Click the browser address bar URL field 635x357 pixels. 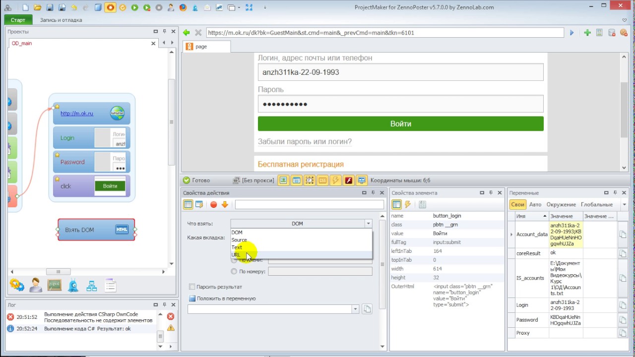(x=385, y=33)
